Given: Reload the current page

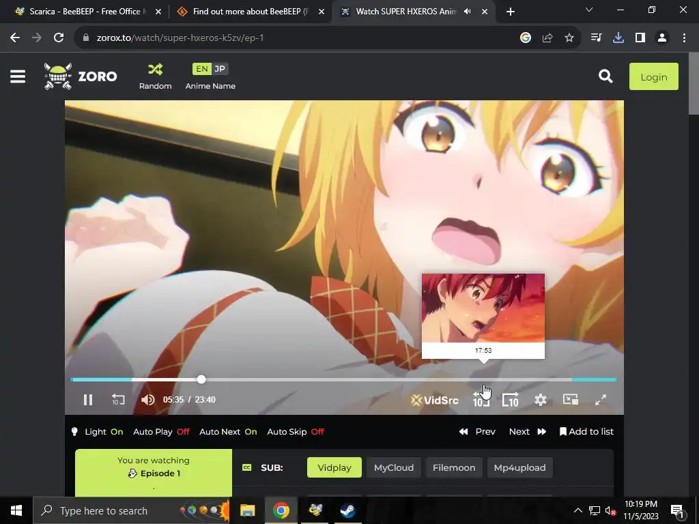Looking at the screenshot, I should click(x=59, y=38).
